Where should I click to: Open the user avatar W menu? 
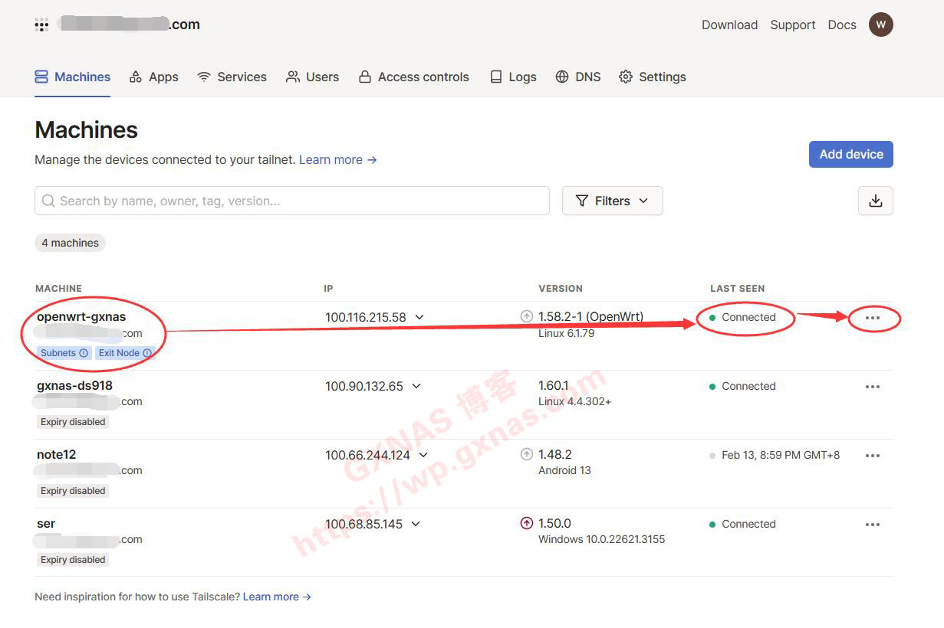point(880,25)
